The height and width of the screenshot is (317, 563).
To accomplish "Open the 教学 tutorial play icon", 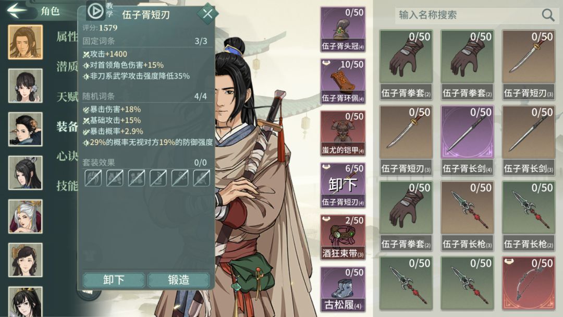I will [x=95, y=11].
